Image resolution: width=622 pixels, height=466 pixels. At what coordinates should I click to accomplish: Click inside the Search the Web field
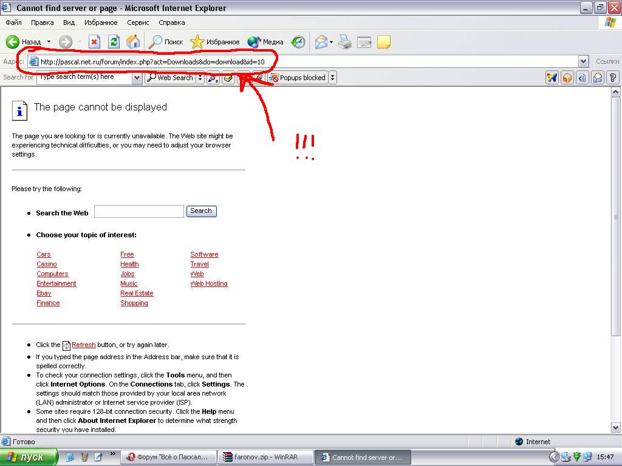(138, 211)
